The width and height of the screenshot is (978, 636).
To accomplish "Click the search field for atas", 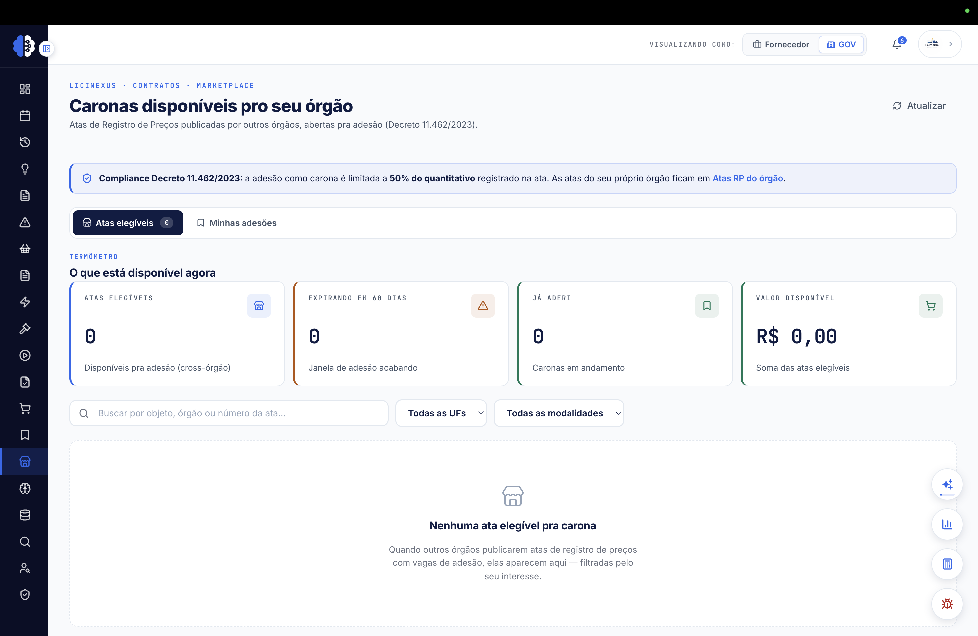I will tap(229, 413).
